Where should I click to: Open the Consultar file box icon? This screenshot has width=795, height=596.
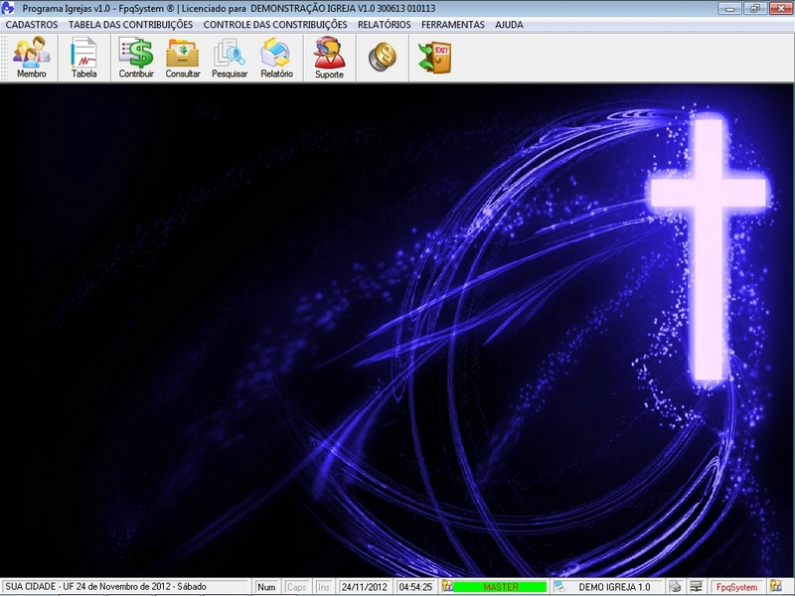pos(183,58)
